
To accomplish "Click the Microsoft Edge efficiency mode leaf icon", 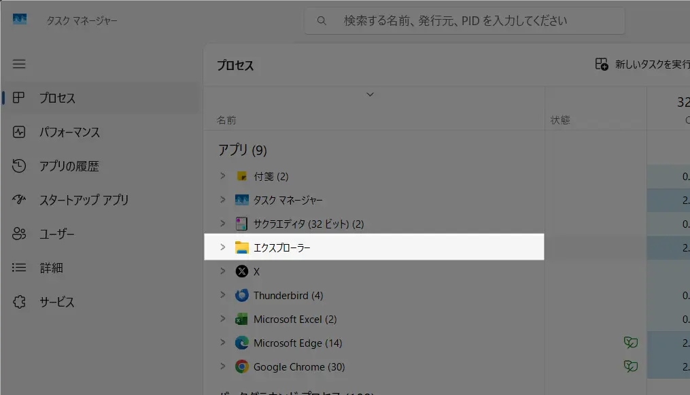I will [x=631, y=343].
